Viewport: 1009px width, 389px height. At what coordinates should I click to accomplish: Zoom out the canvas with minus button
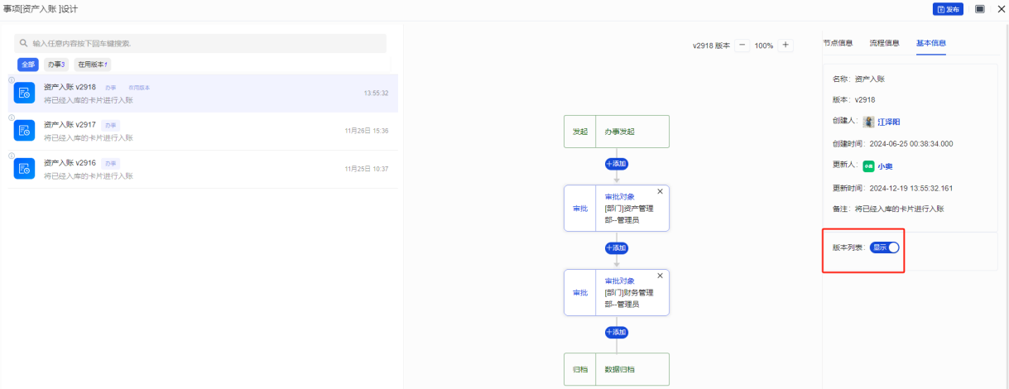(x=742, y=46)
